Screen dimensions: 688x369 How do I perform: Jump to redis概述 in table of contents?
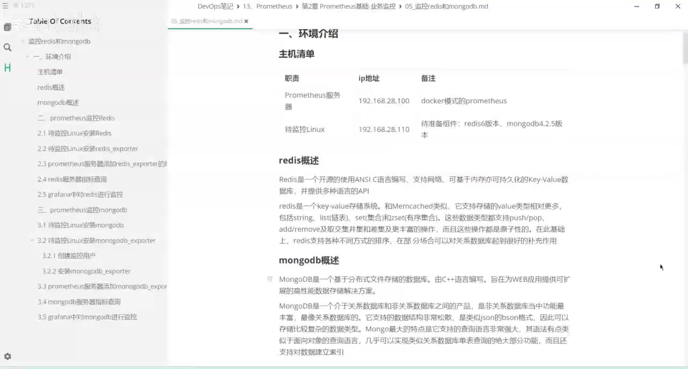(51, 87)
